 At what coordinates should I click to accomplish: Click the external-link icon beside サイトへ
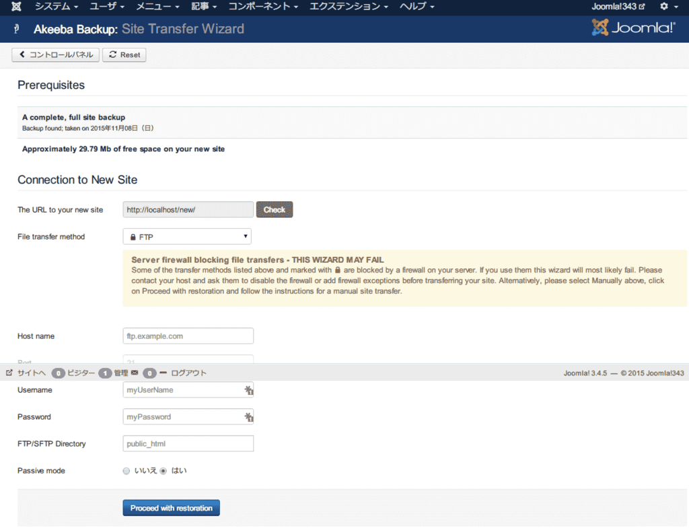tap(9, 373)
